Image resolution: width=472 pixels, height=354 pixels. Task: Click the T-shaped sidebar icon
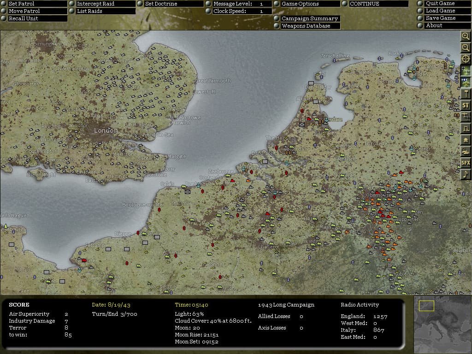[x=466, y=94]
